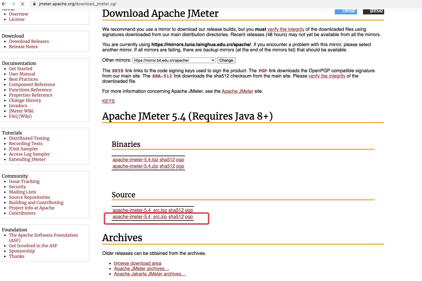The width and height of the screenshot is (422, 281).
Task: Open the Twitter button link
Action: [346, 11]
